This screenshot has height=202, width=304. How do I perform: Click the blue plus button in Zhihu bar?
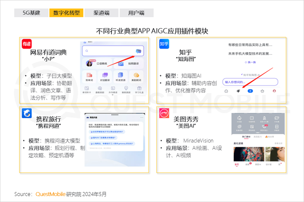250,91
